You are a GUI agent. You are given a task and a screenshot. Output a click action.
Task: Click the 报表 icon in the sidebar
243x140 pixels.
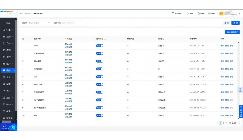coord(4,111)
